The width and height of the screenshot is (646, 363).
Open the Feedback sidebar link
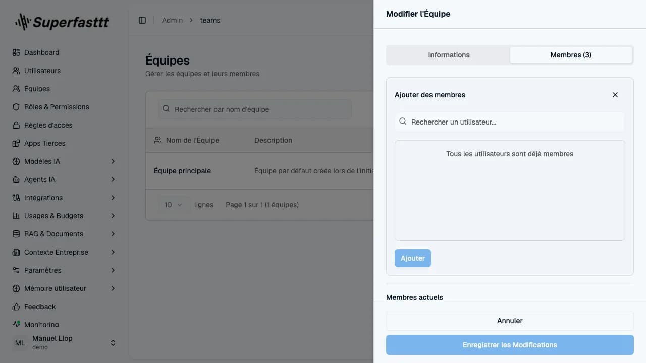click(65, 307)
